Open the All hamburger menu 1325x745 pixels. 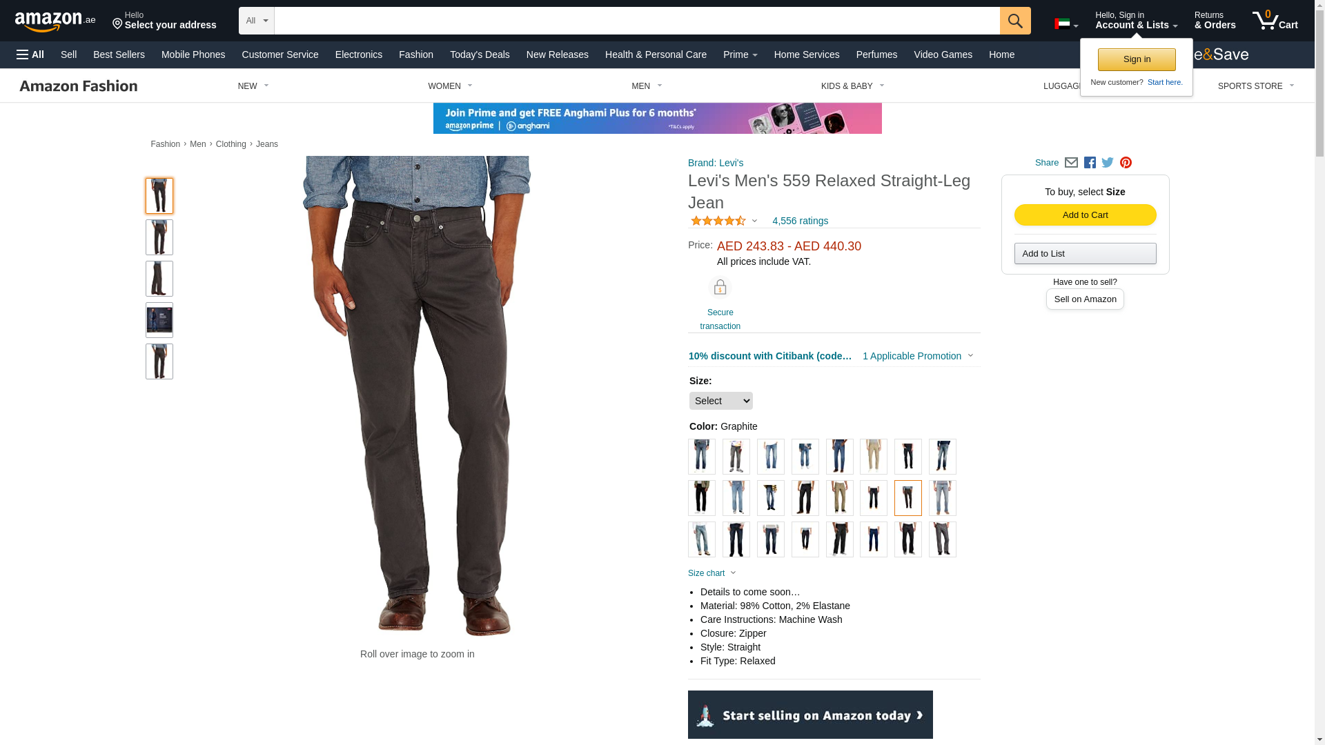point(30,54)
